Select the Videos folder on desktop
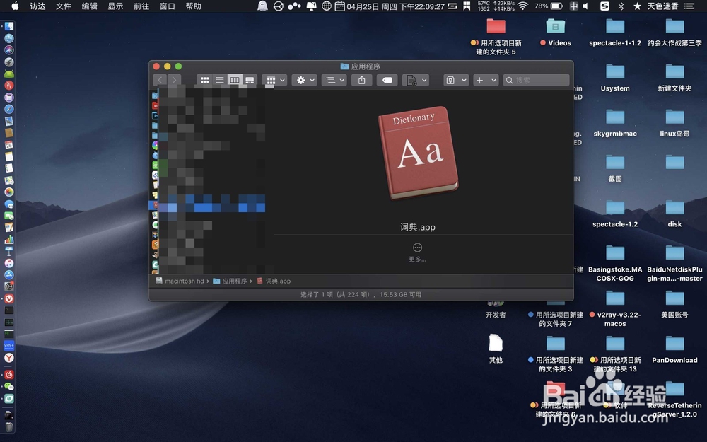This screenshot has height=442, width=707. coord(556,33)
